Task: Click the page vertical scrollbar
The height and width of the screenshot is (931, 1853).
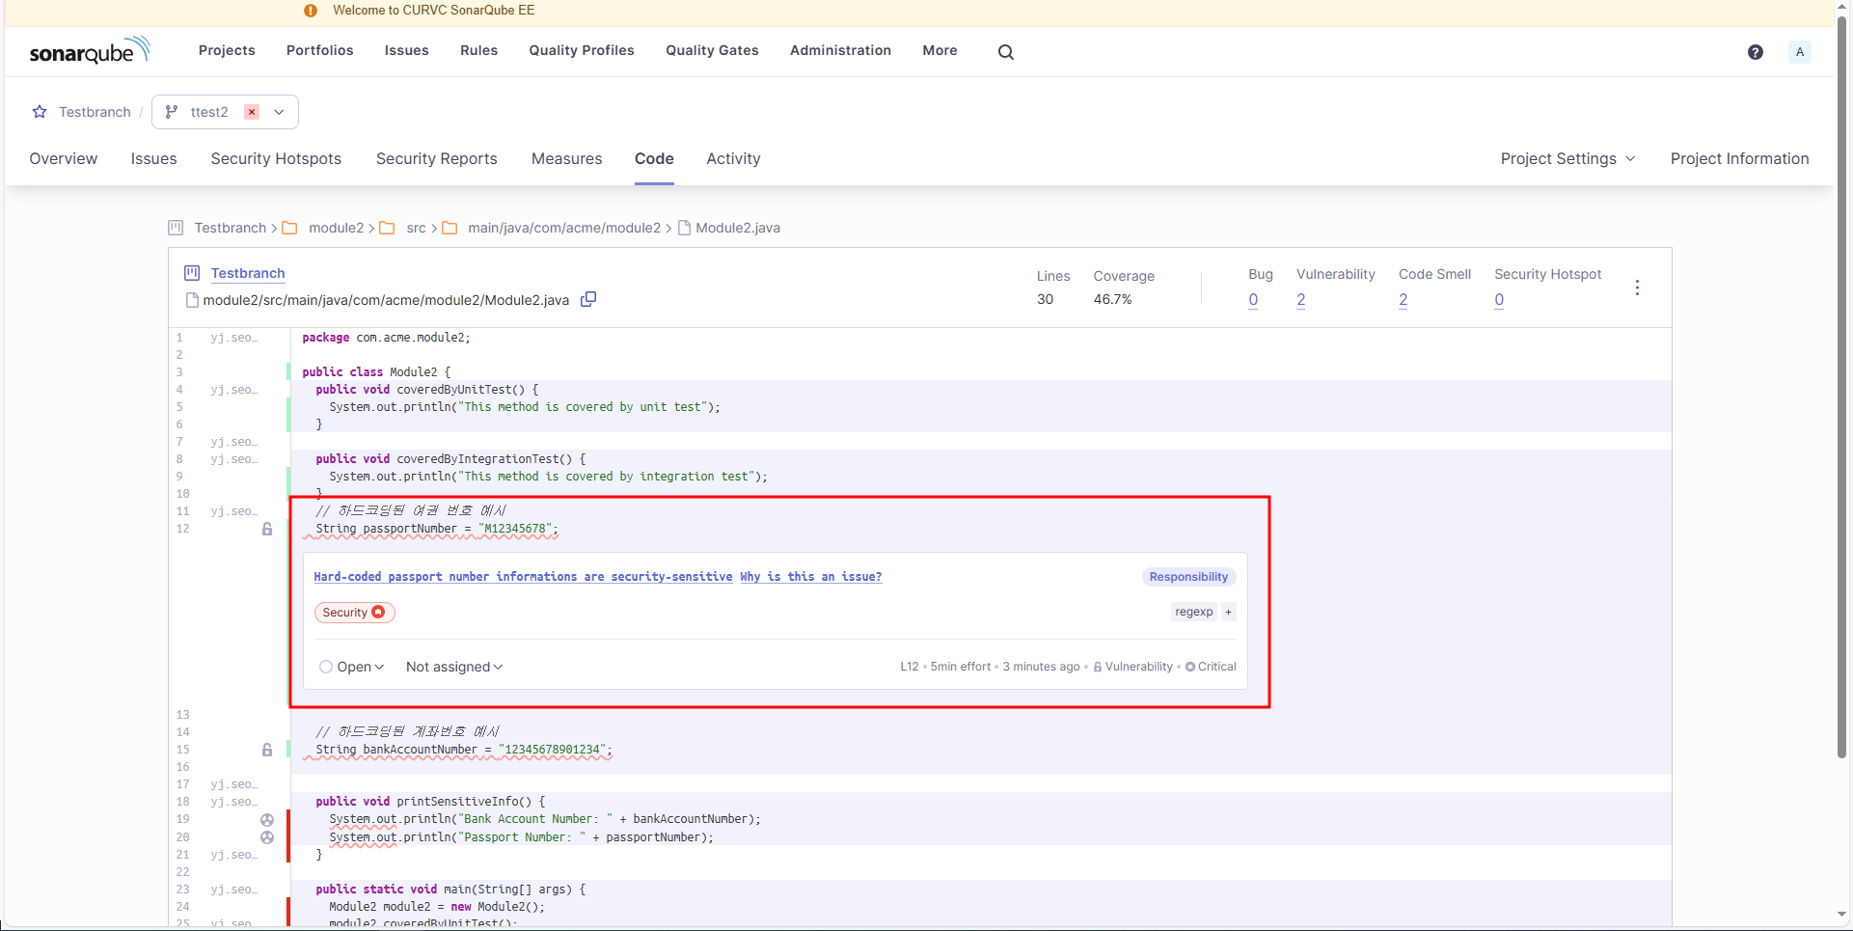Action: [x=1842, y=386]
